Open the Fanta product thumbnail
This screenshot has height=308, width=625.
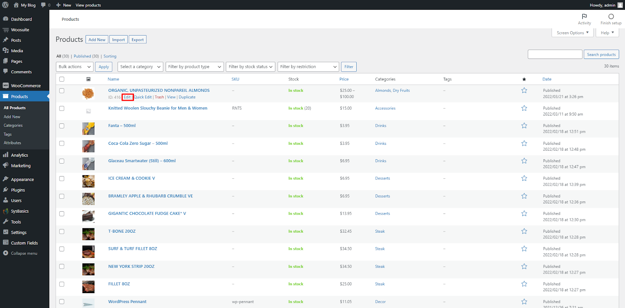pyautogui.click(x=88, y=128)
